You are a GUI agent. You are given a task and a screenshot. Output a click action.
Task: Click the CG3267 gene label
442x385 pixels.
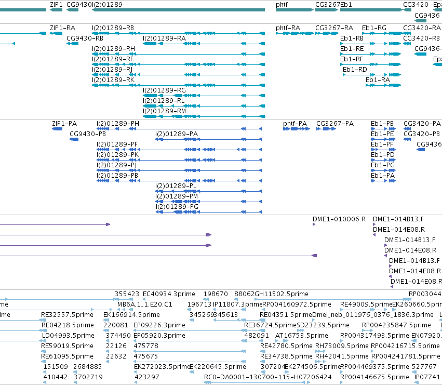tap(328, 5)
